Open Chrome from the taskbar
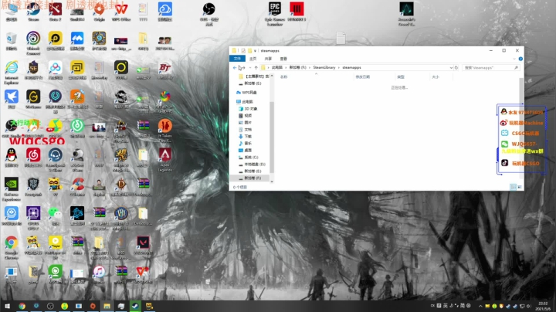 (x=22, y=306)
